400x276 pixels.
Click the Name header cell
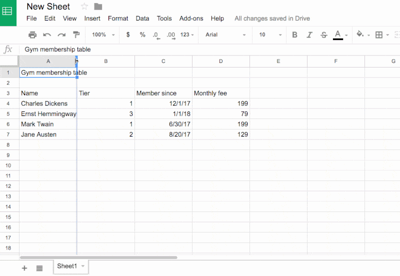(48, 93)
